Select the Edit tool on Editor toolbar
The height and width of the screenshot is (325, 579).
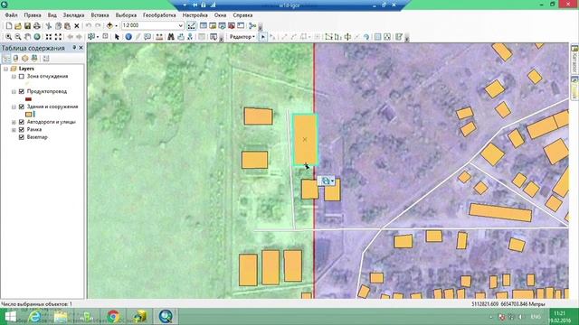point(263,37)
